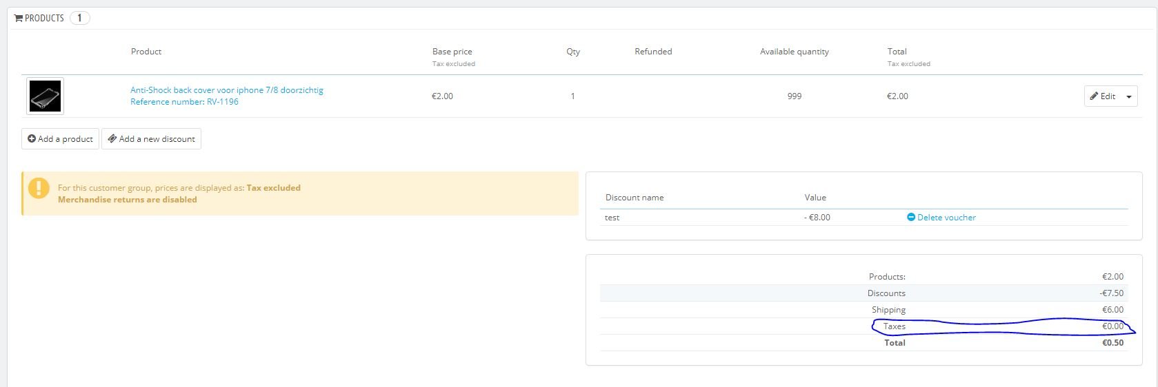This screenshot has height=387, width=1158.
Task: Click the Total amount €0.50
Action: 1112,343
